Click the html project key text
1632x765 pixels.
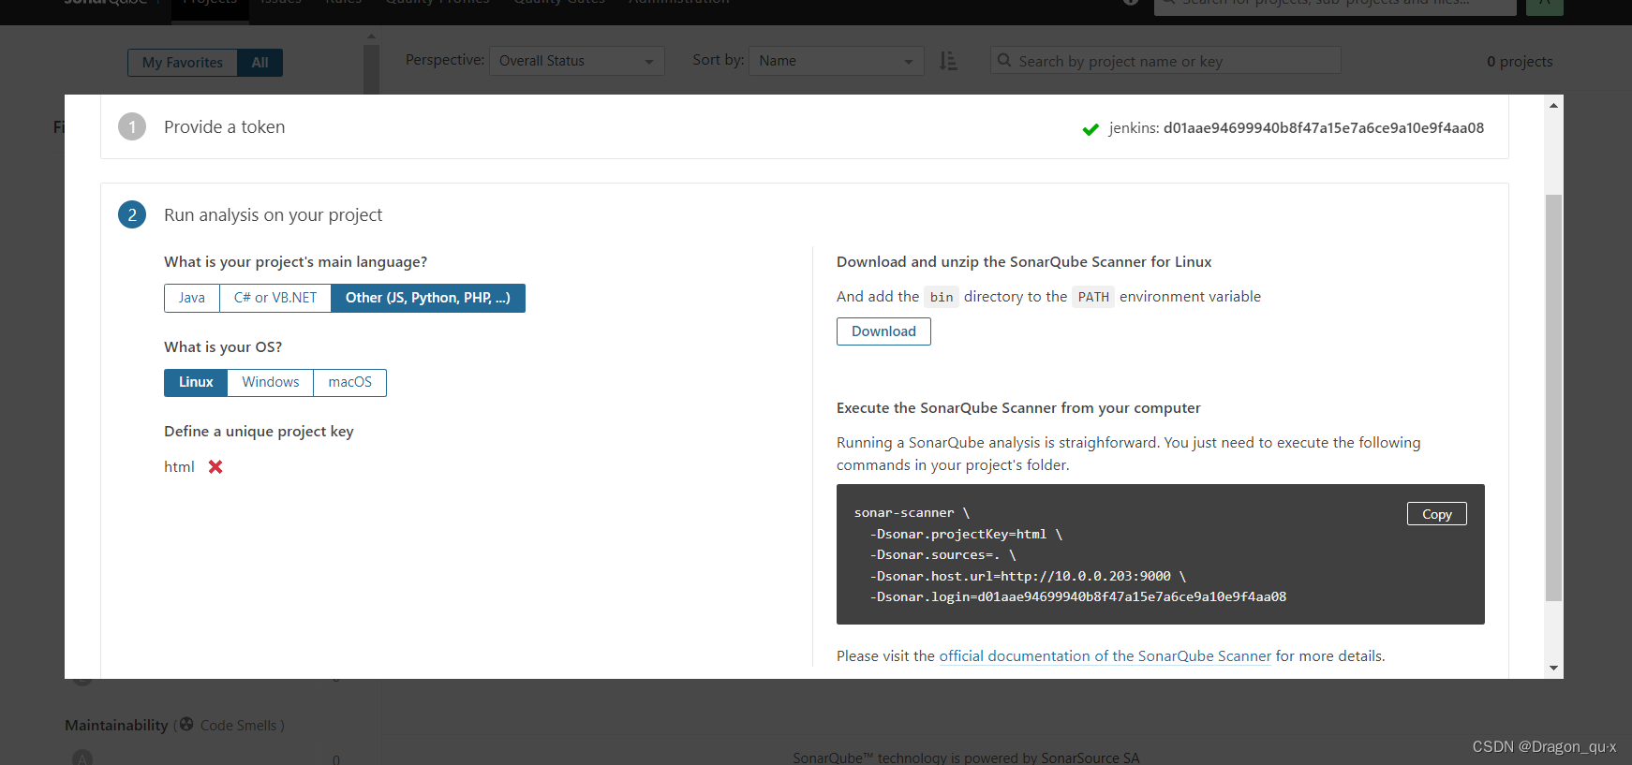[x=179, y=467]
